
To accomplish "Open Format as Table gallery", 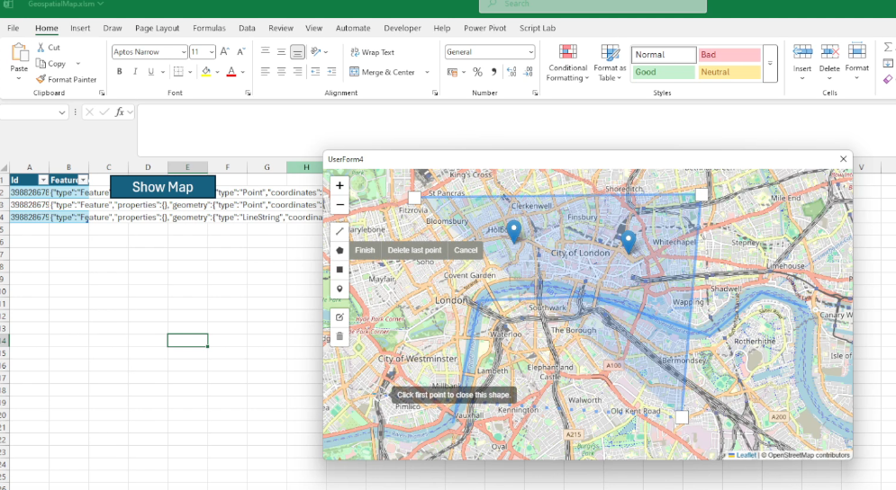I will pos(610,63).
